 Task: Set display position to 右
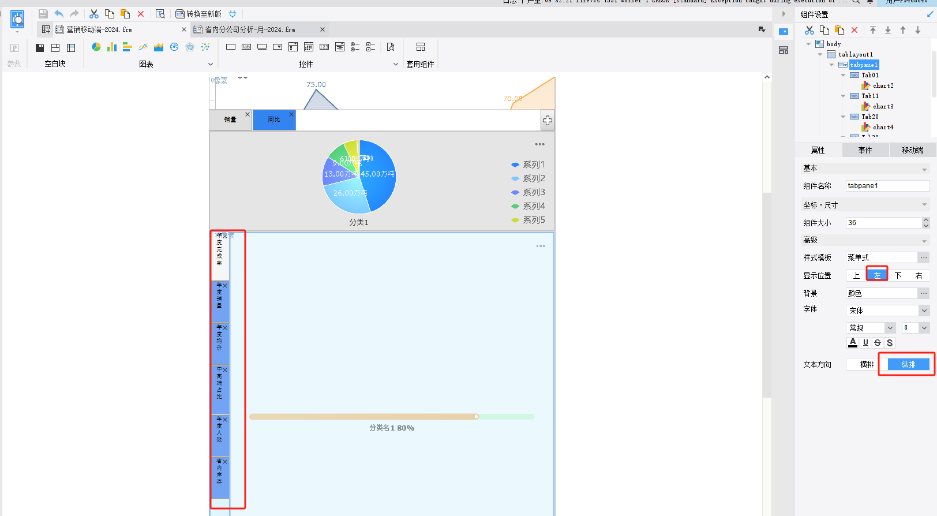(919, 275)
